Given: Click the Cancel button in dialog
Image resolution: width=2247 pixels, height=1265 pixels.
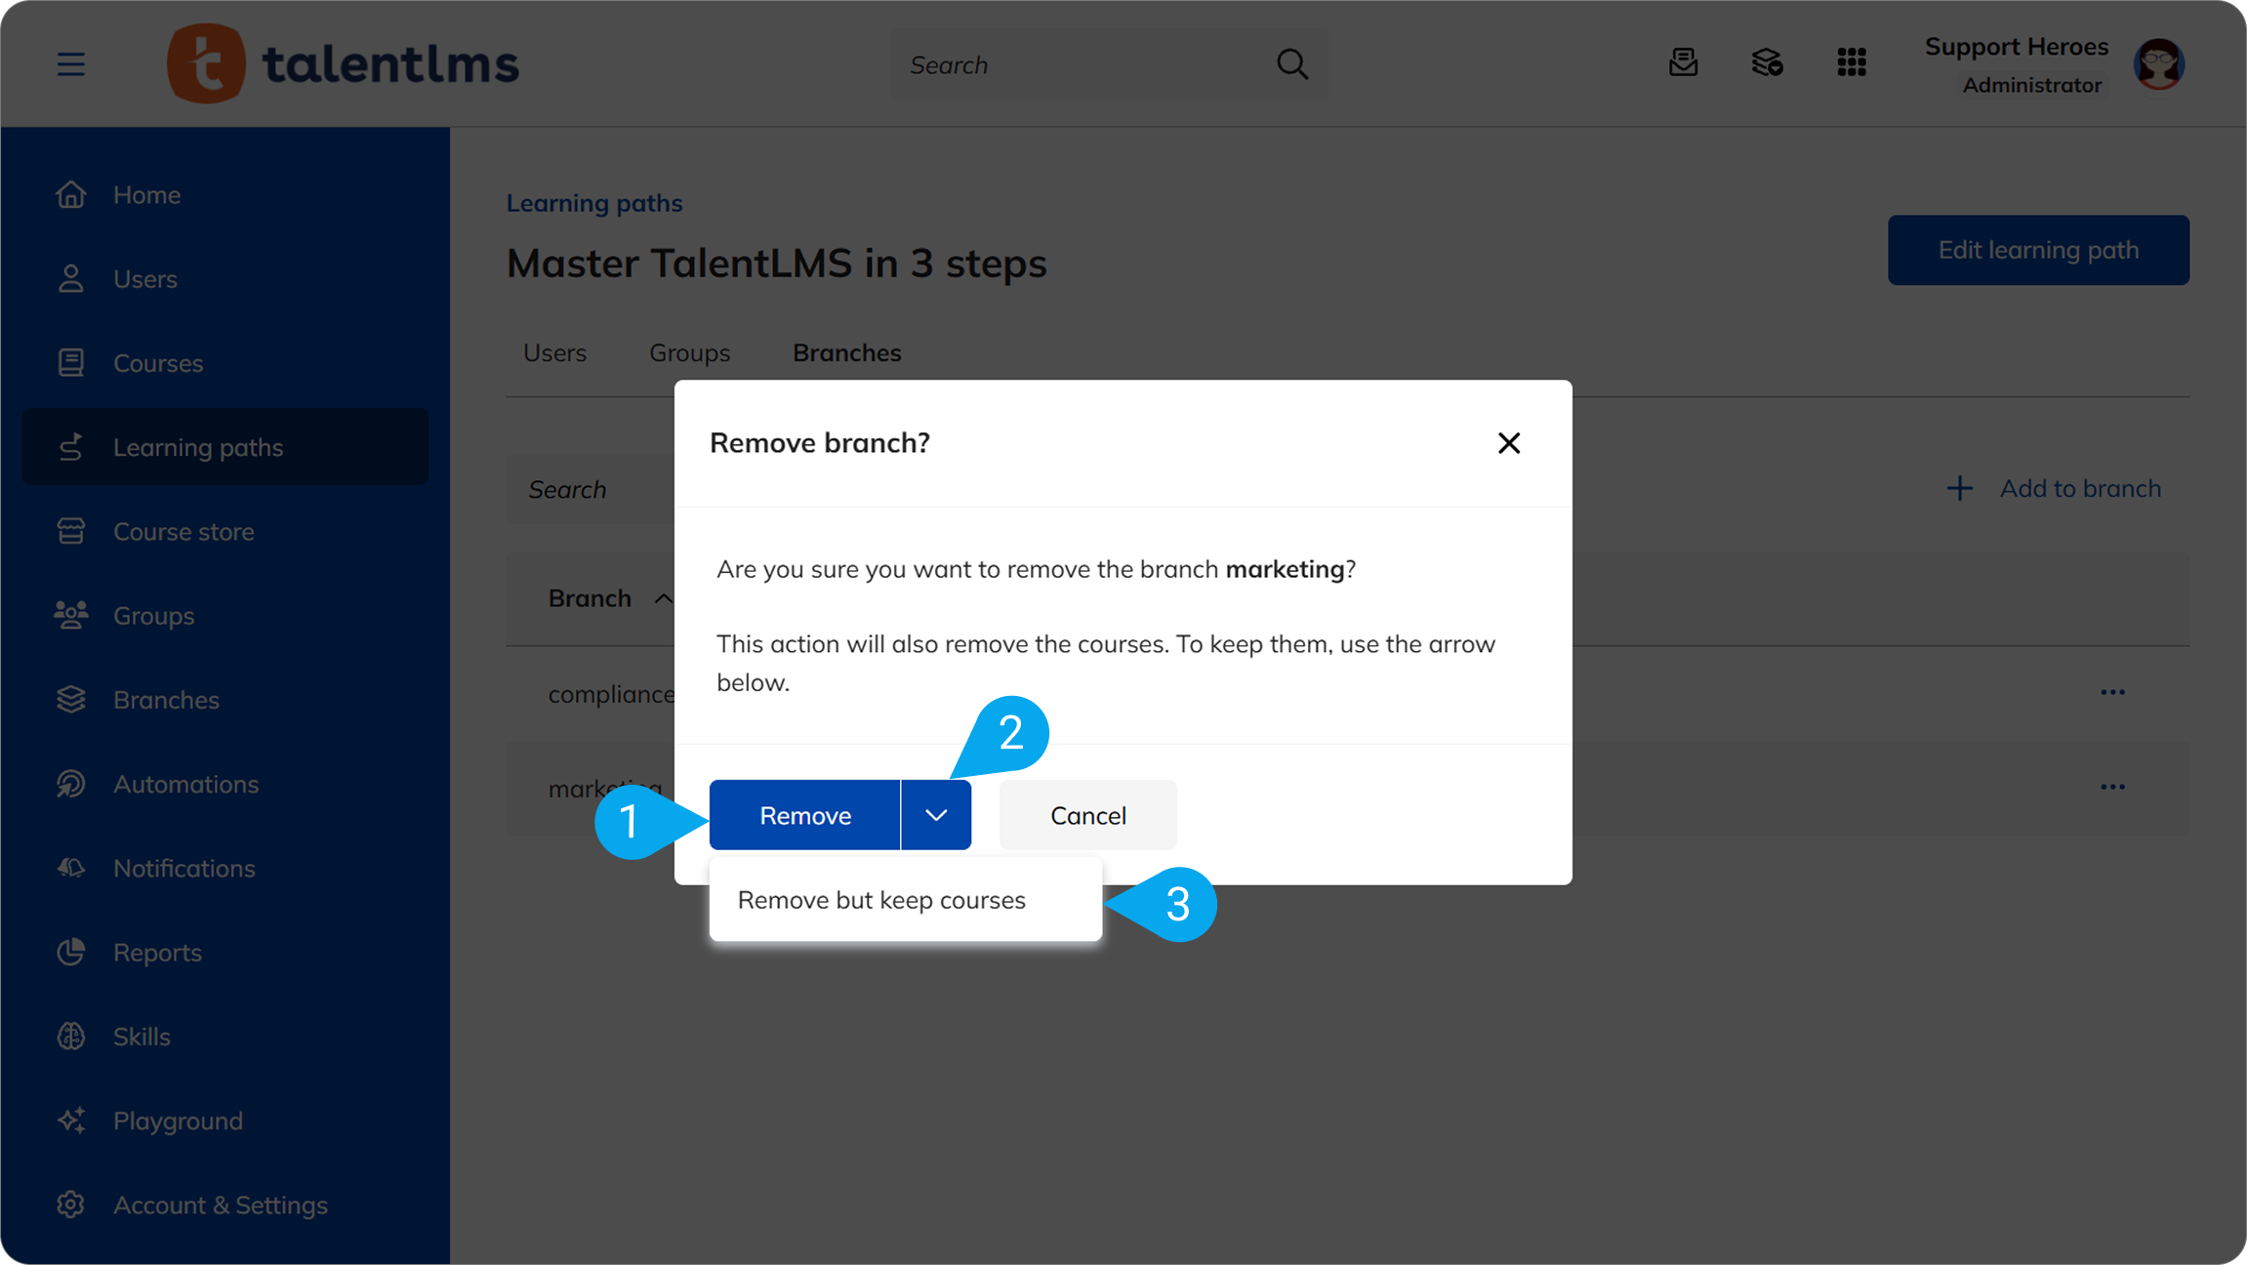Looking at the screenshot, I should pyautogui.click(x=1088, y=815).
